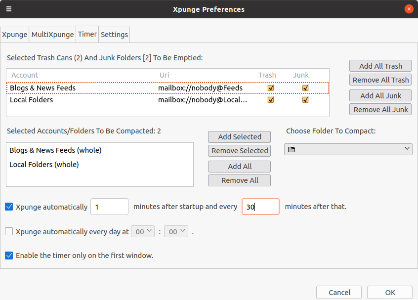Open the Settings tab
Screen dimensions: 418x300
point(115,35)
